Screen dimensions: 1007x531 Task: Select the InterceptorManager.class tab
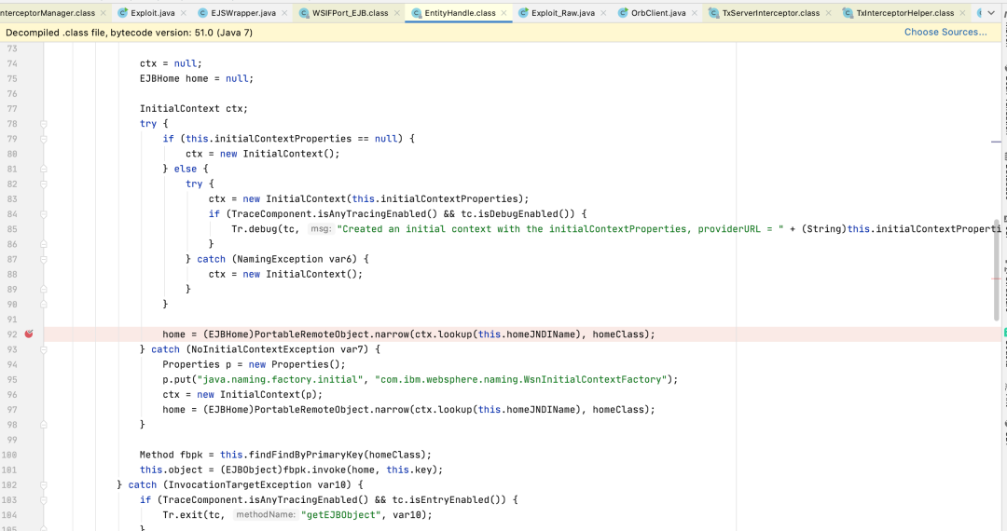click(x=48, y=13)
